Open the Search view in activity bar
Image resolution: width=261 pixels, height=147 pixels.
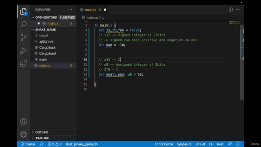coord(24,24)
